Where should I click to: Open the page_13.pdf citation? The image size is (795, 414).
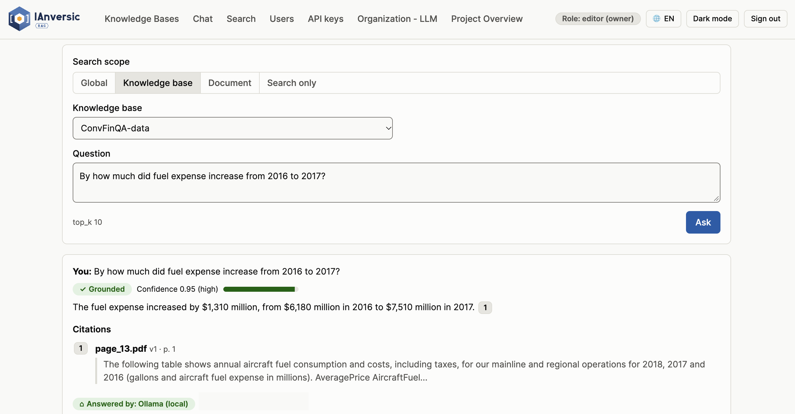[x=121, y=349]
